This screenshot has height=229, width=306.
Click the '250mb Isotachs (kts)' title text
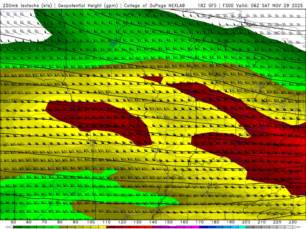click(x=27, y=5)
